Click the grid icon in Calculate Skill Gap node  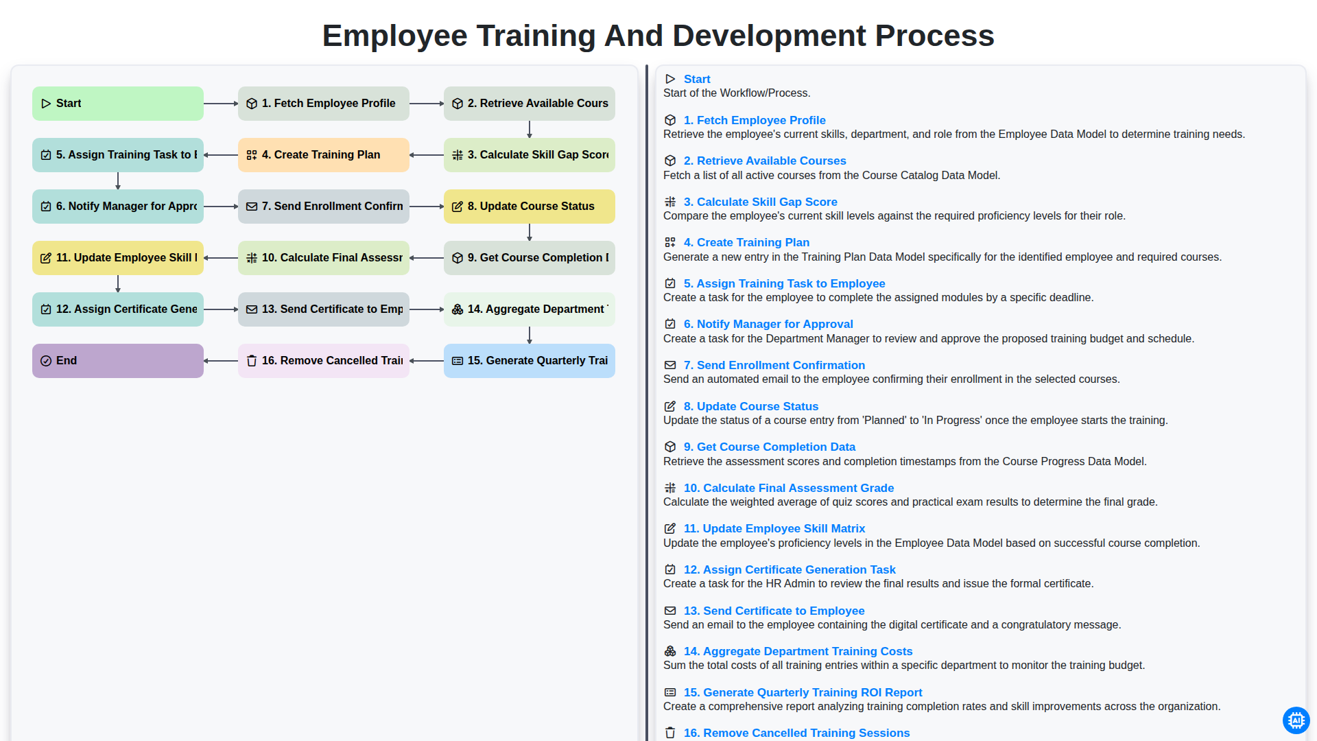tap(458, 155)
